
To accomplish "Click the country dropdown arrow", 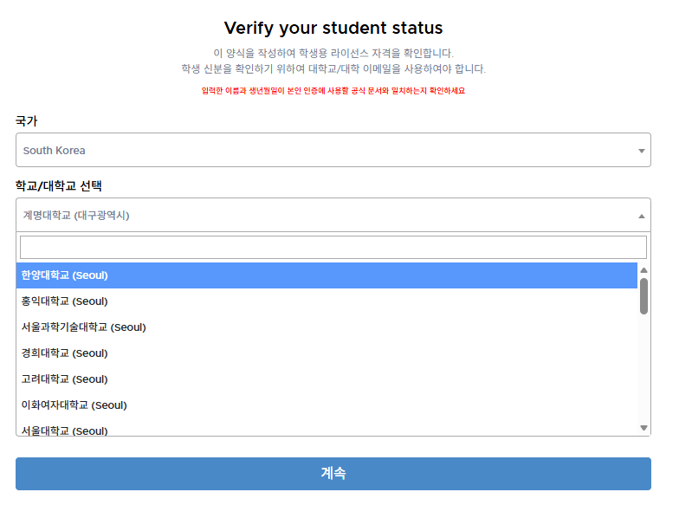I will pyautogui.click(x=641, y=151).
